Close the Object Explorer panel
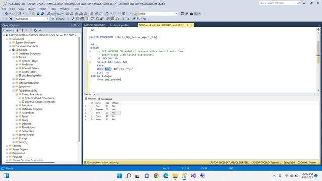 click(x=79, y=25)
